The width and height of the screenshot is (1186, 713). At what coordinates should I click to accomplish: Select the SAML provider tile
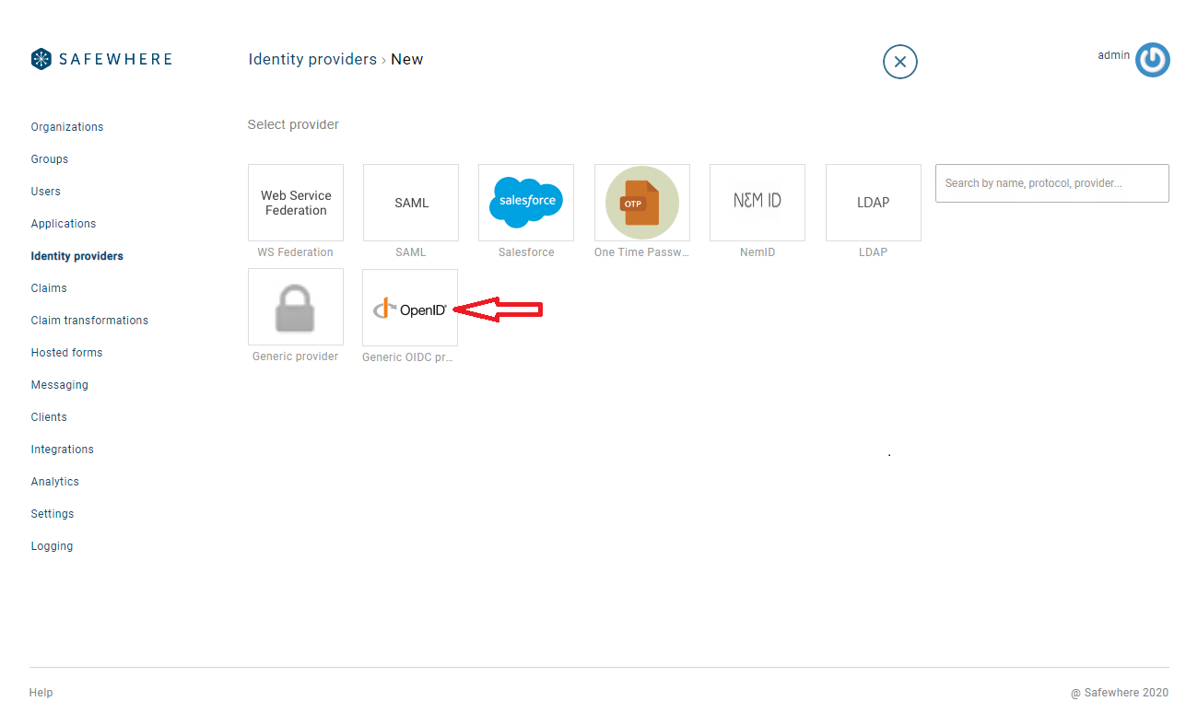[x=411, y=203]
